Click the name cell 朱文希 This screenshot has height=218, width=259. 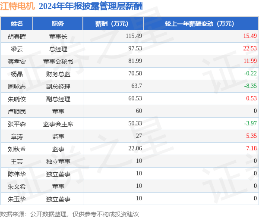(x=17, y=187)
